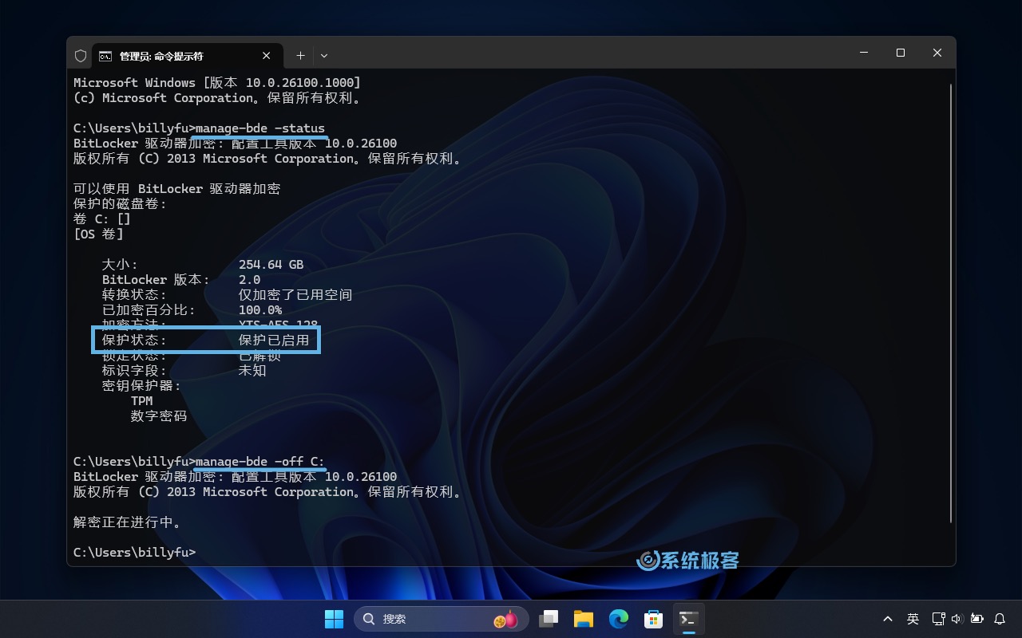Click the 标识字段 value 未知
Image resolution: width=1022 pixels, height=638 pixels.
tap(252, 371)
